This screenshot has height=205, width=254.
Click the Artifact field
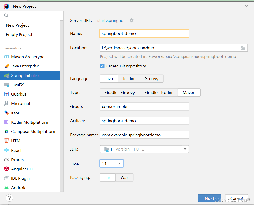(144, 121)
